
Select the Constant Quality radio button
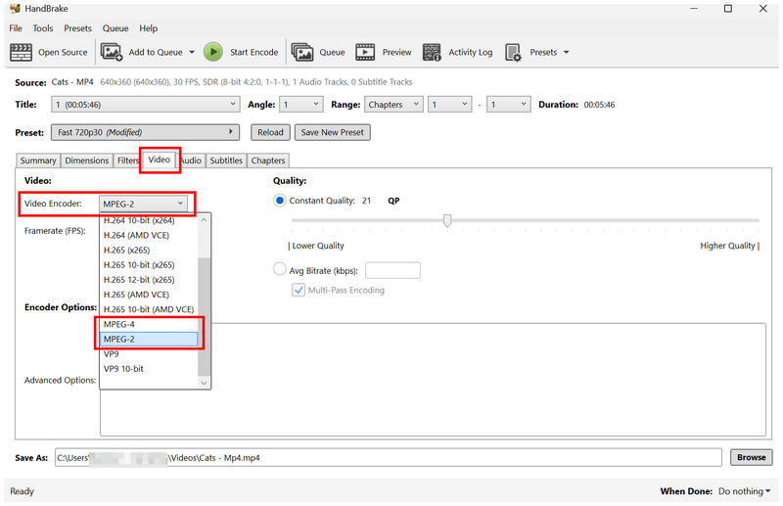[280, 201]
